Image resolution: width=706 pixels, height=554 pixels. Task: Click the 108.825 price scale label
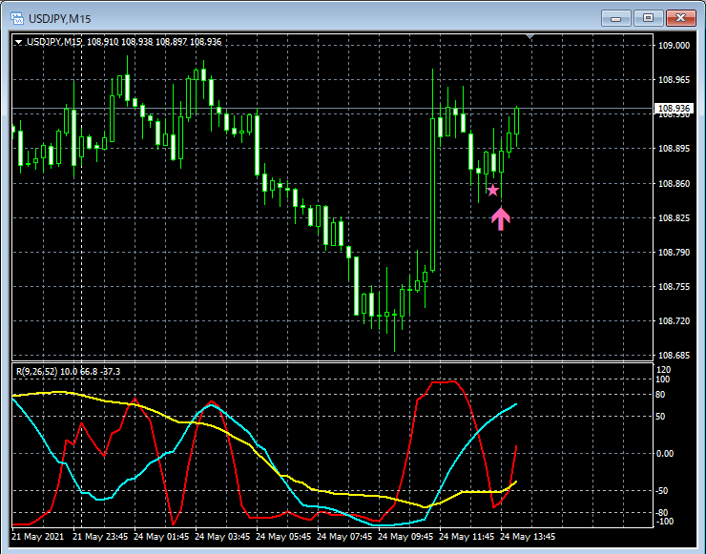pos(674,217)
